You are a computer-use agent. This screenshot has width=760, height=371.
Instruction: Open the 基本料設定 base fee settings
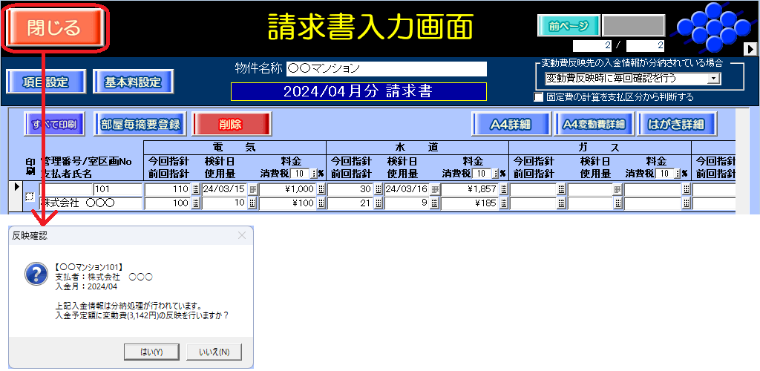coord(133,82)
